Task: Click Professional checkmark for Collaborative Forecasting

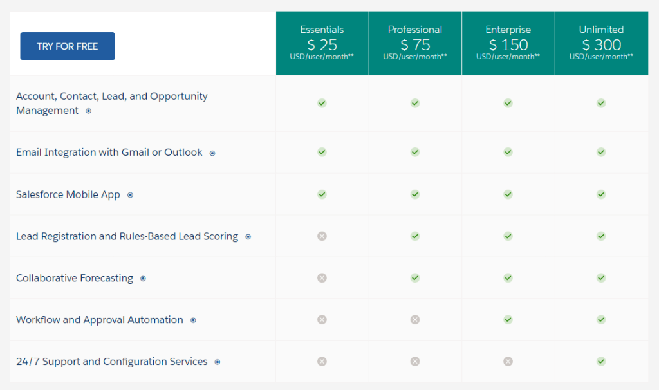Action: coord(415,278)
